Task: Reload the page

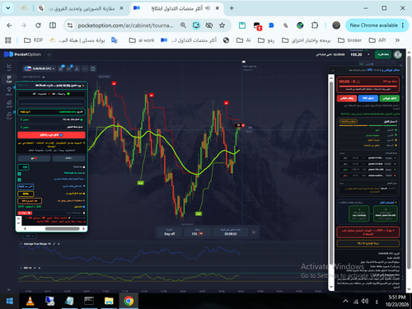Action: pyautogui.click(x=38, y=26)
